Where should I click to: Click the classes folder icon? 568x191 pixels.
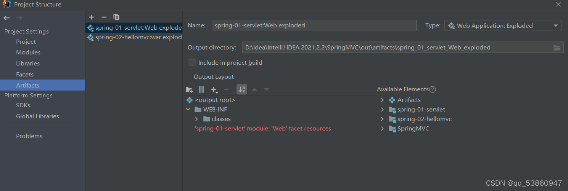point(206,119)
